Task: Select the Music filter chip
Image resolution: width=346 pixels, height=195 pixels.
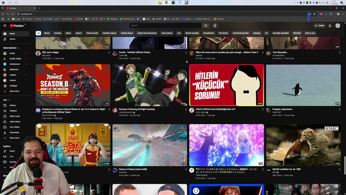Action: pos(47,33)
